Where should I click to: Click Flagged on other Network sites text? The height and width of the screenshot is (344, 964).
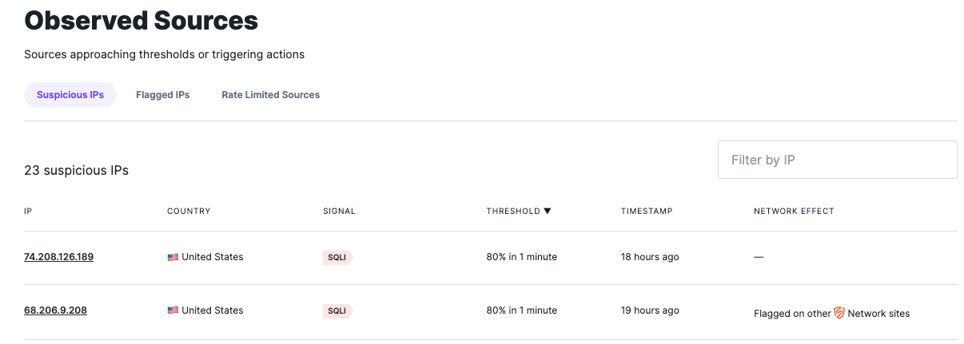pyautogui.click(x=832, y=314)
